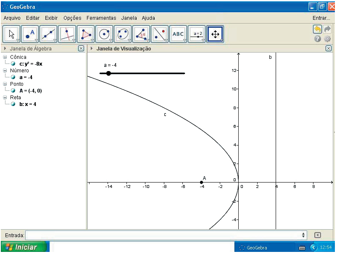This screenshot has width=337, height=254.
Task: Click the Entrar... sign-in link
Action: pyautogui.click(x=321, y=18)
